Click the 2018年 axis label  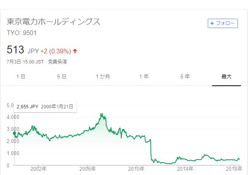pyautogui.click(x=234, y=169)
